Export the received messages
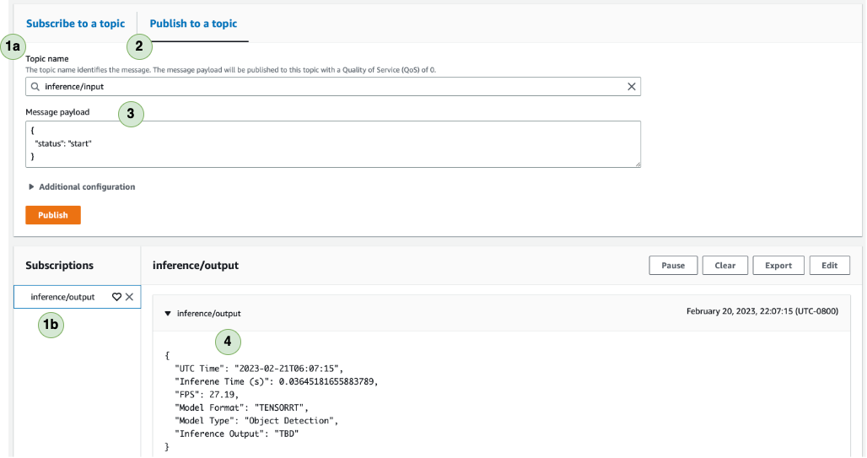The image size is (867, 458). tap(778, 266)
